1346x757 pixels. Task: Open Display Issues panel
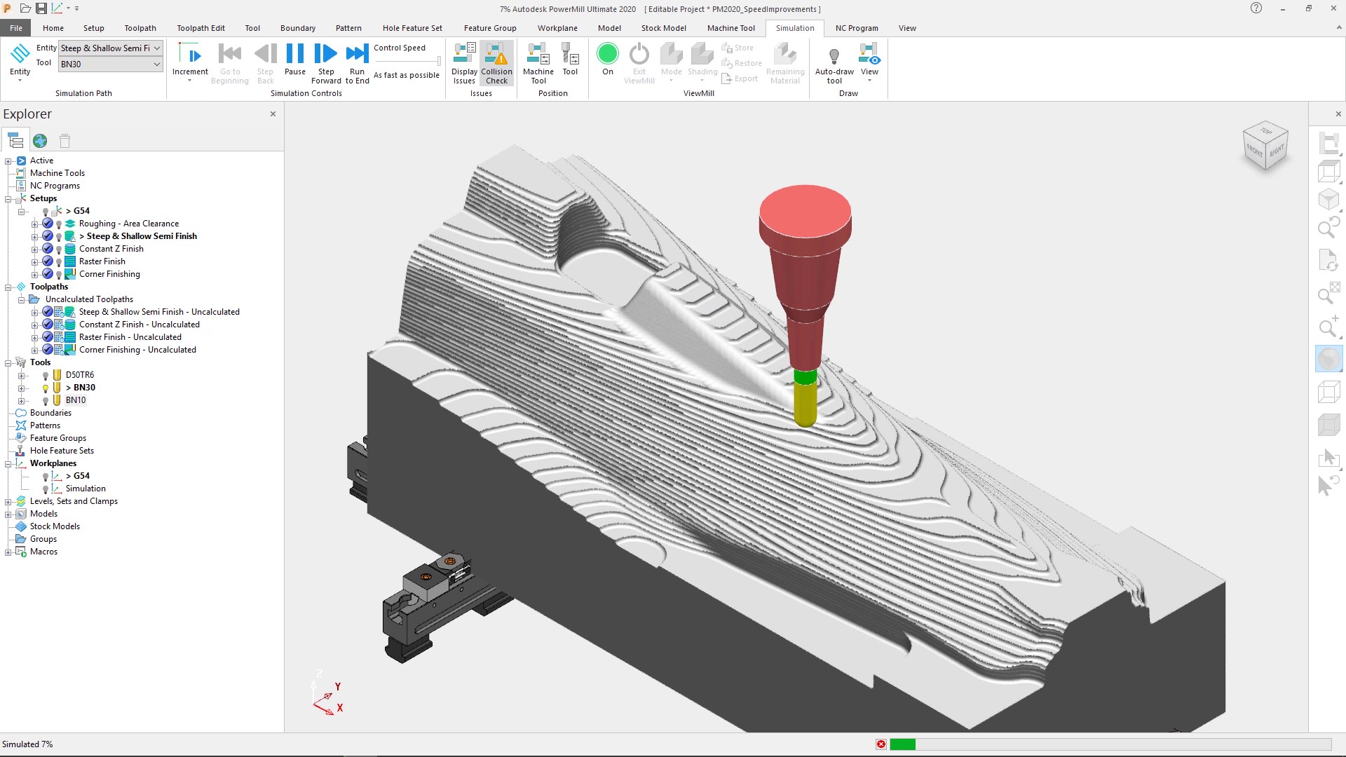coord(464,63)
